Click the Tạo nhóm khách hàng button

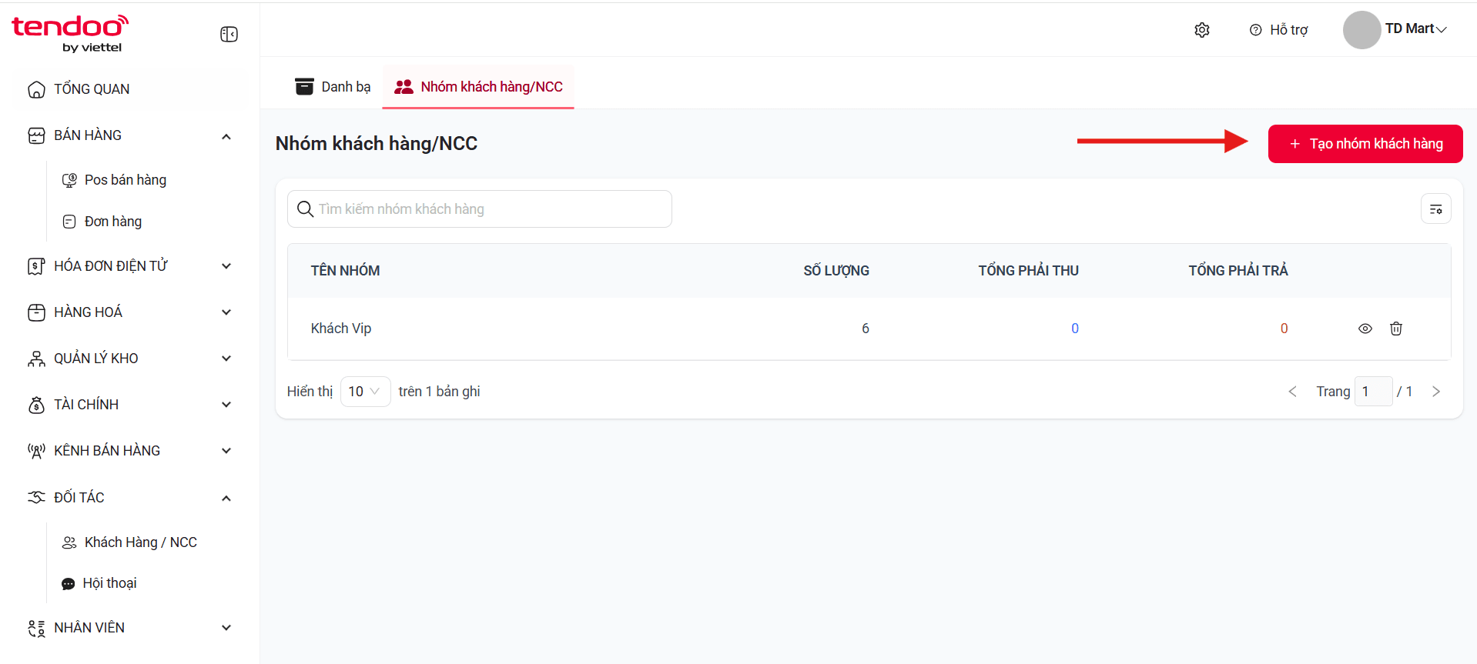click(x=1365, y=144)
